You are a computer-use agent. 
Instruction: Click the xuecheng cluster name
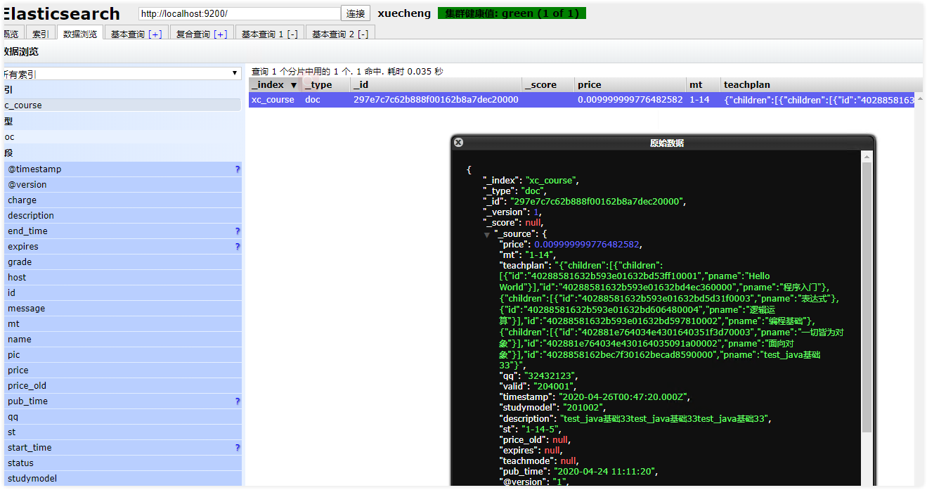pyautogui.click(x=404, y=13)
